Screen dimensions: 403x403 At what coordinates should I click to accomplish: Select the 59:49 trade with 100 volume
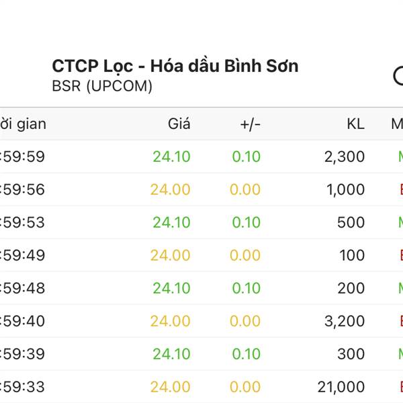pos(201,255)
